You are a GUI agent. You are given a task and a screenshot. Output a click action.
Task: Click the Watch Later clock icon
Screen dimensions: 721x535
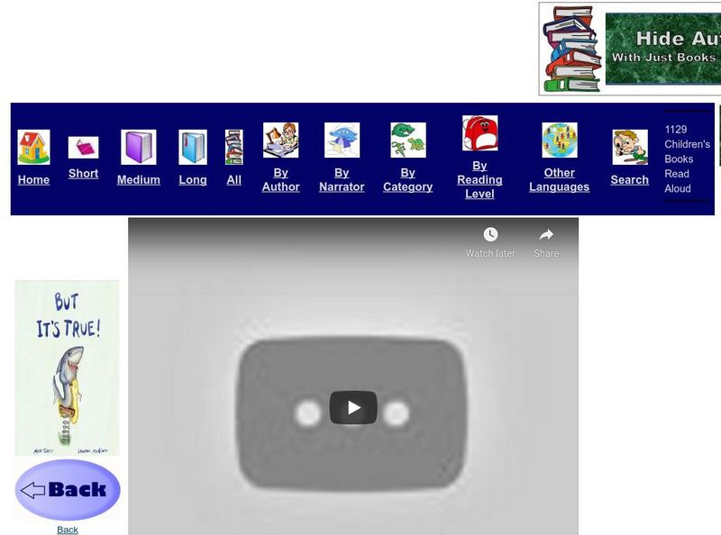pos(489,235)
